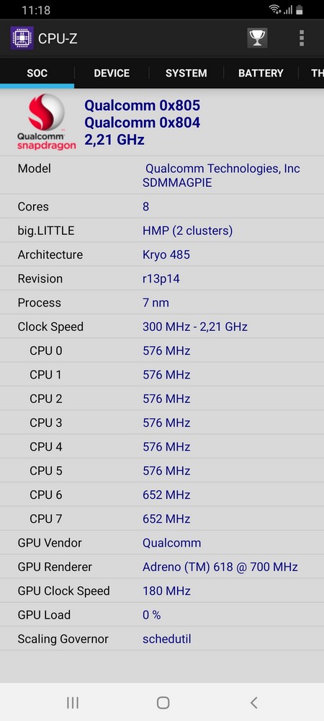Switch to the DEVICE tab
Viewport: 324px width, 721px height.
point(112,73)
